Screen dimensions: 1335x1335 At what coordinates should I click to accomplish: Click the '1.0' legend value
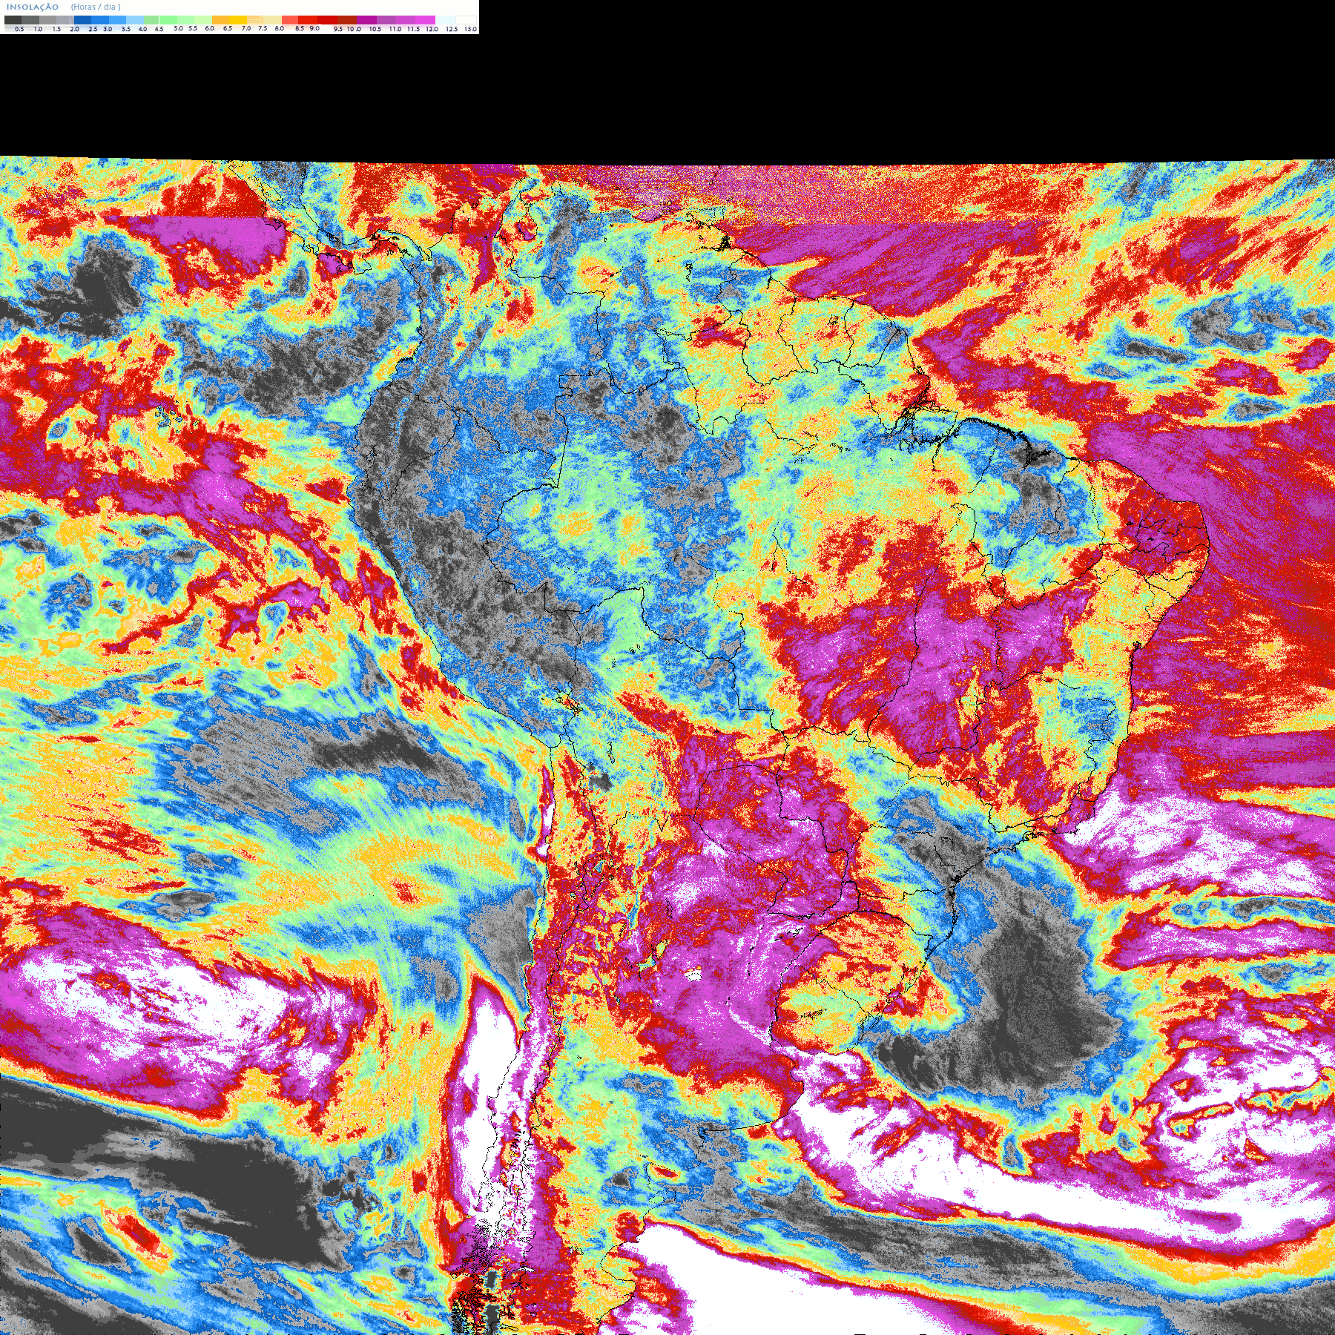tap(38, 29)
